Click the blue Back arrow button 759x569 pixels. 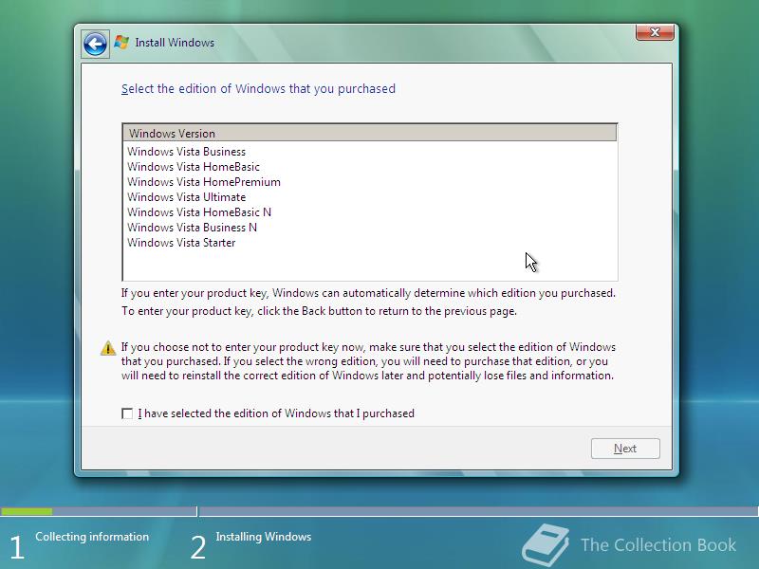(x=96, y=45)
